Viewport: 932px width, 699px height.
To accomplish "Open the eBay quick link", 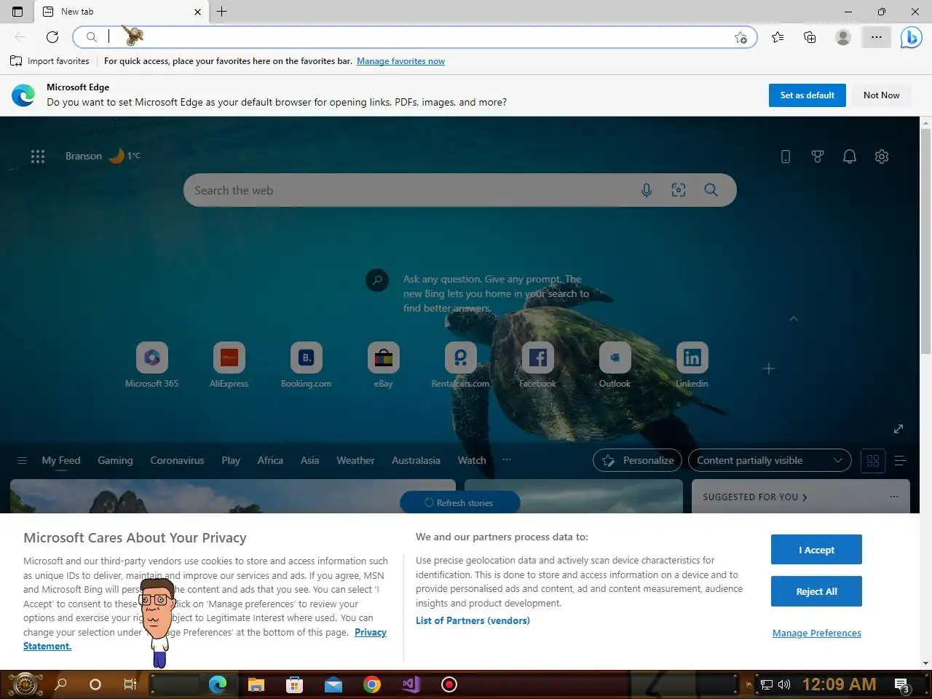I will pyautogui.click(x=384, y=365).
